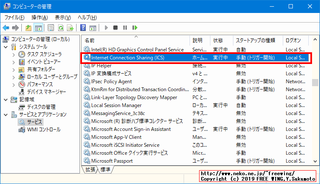This screenshot has width=320, height=184.
Task: Open ディスクの管理 node
Action: pos(41,107)
